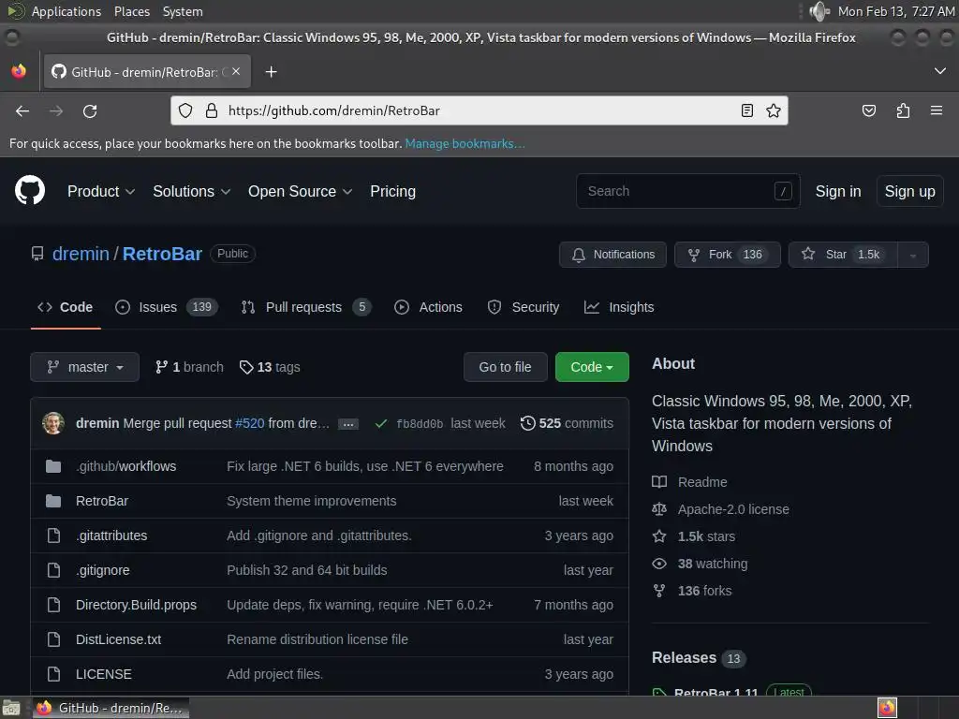The height and width of the screenshot is (719, 959).
Task: Click the Firefox icon in bottom-right tray
Action: pyautogui.click(x=887, y=708)
